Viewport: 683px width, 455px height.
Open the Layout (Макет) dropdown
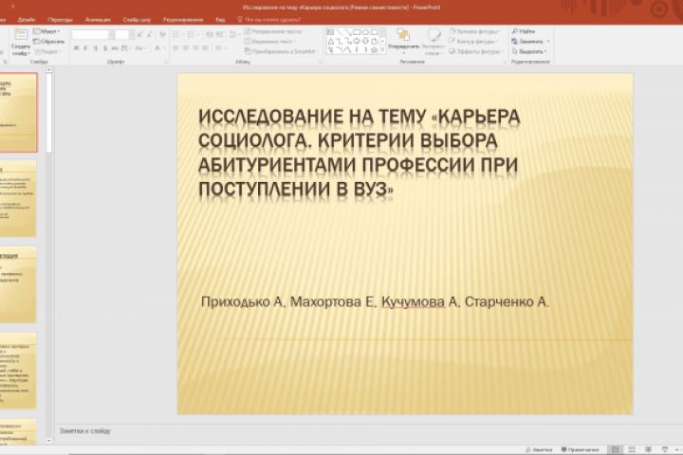[x=46, y=31]
